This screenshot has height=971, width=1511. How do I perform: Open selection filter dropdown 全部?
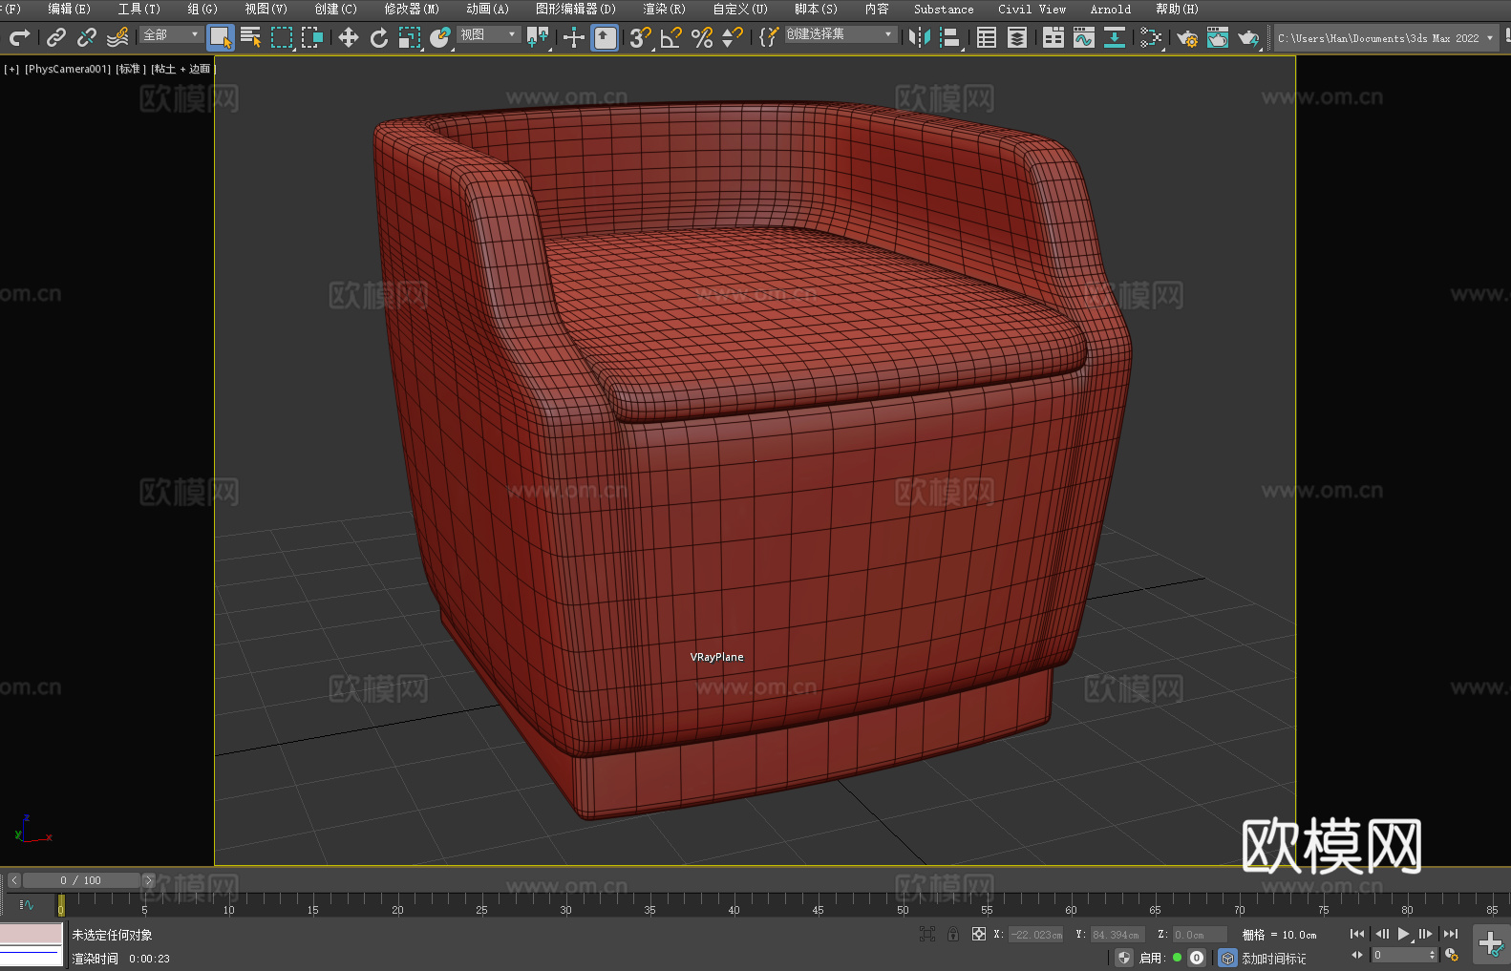point(171,34)
